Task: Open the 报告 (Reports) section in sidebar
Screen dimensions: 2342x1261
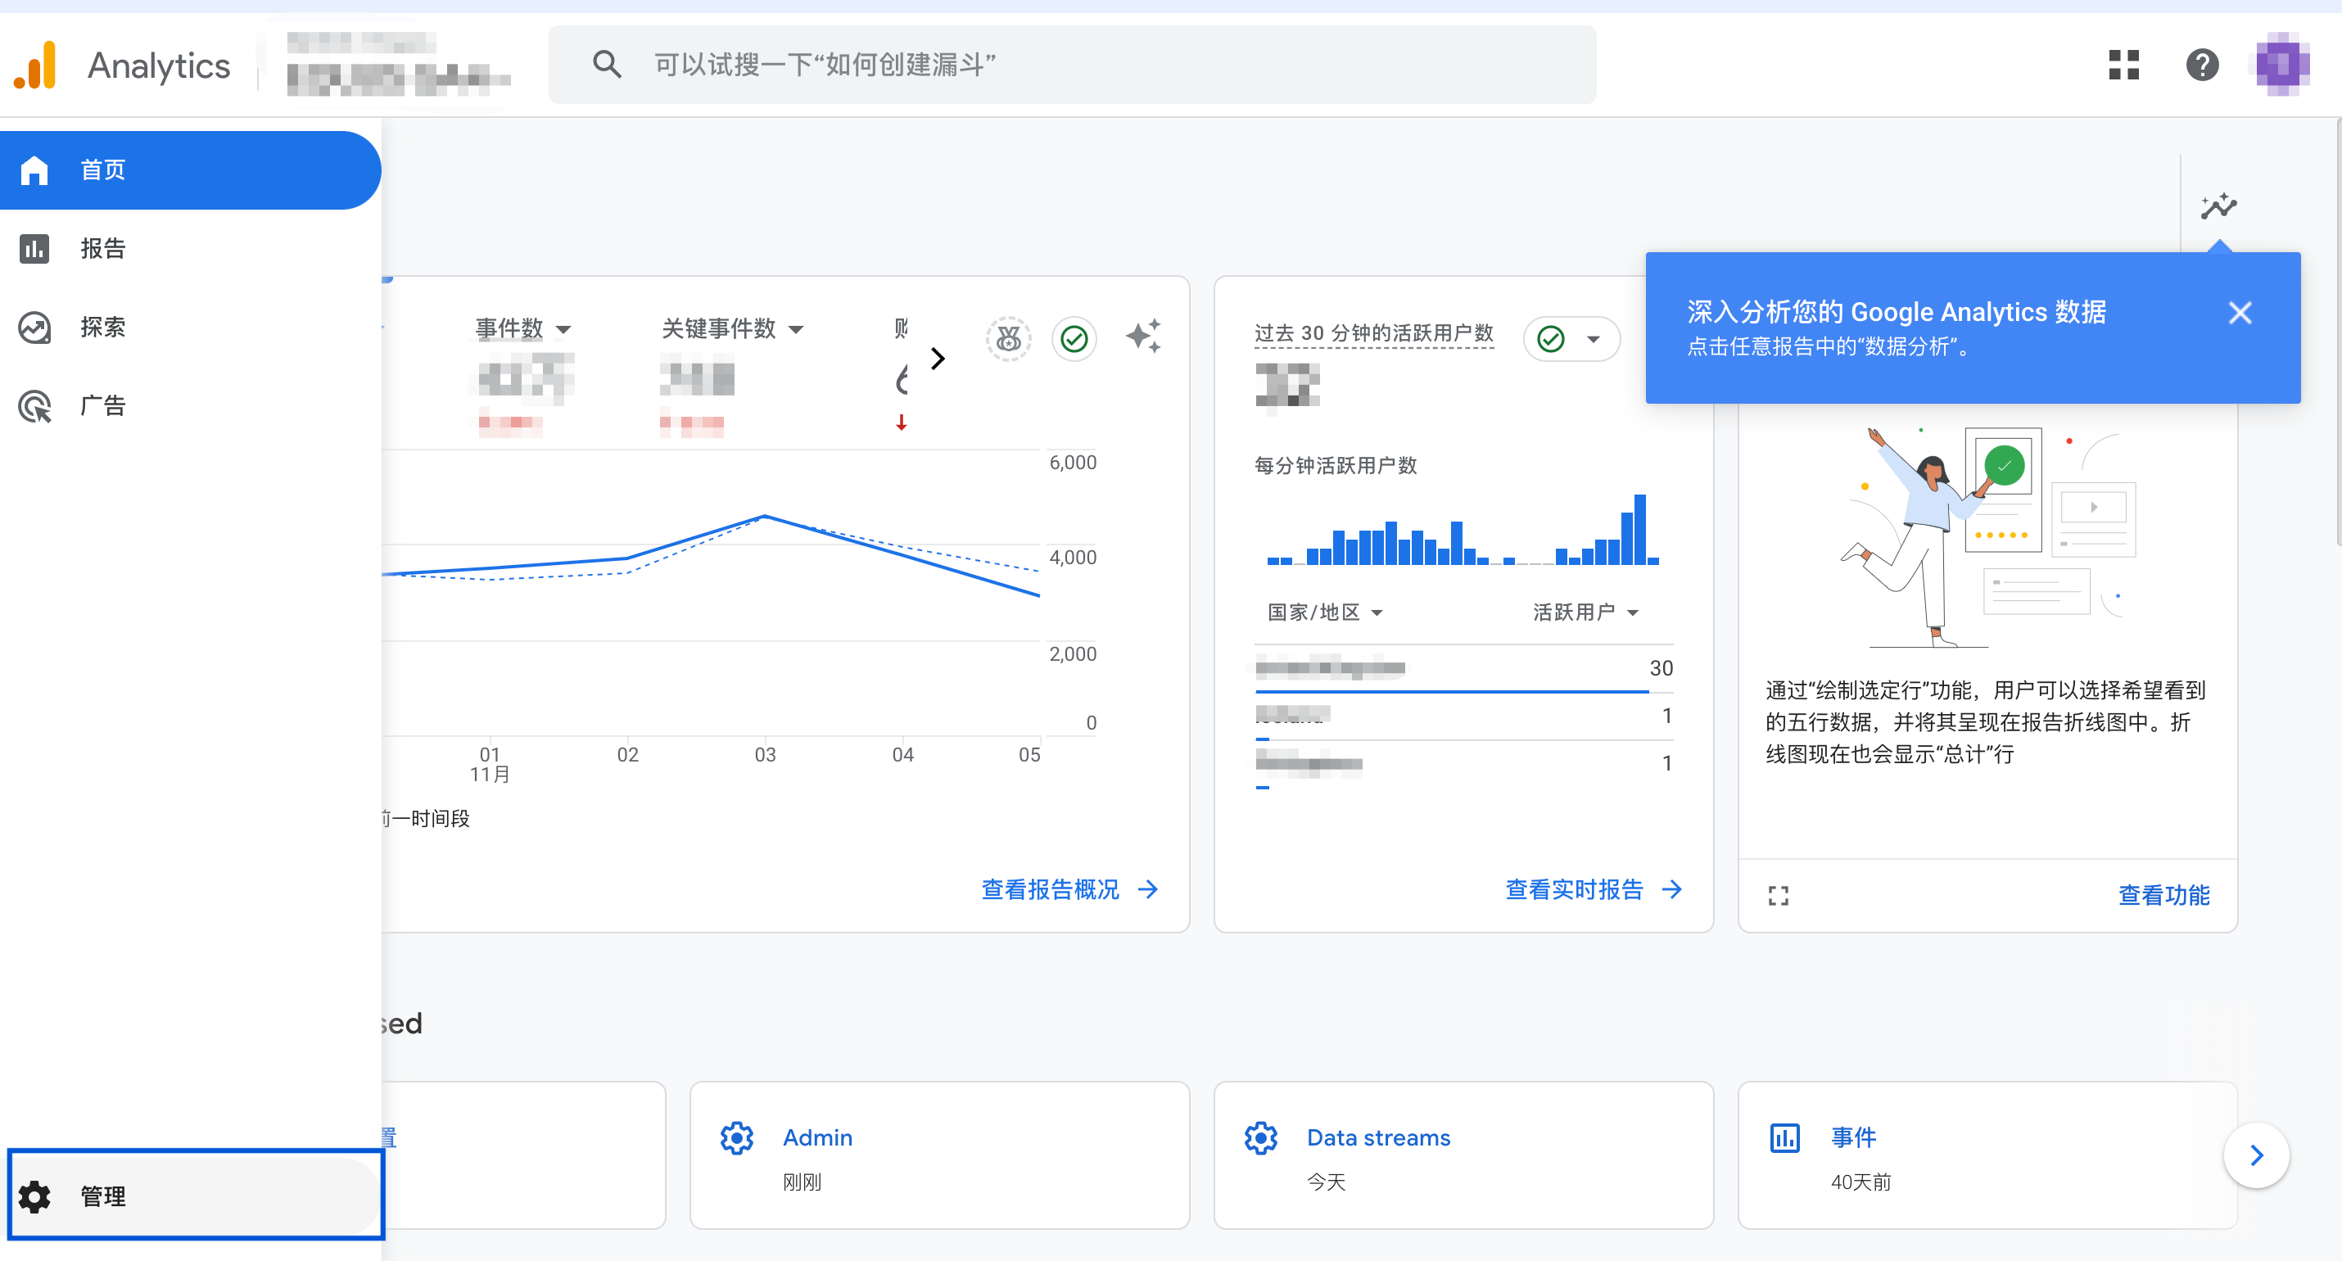Action: (x=102, y=248)
